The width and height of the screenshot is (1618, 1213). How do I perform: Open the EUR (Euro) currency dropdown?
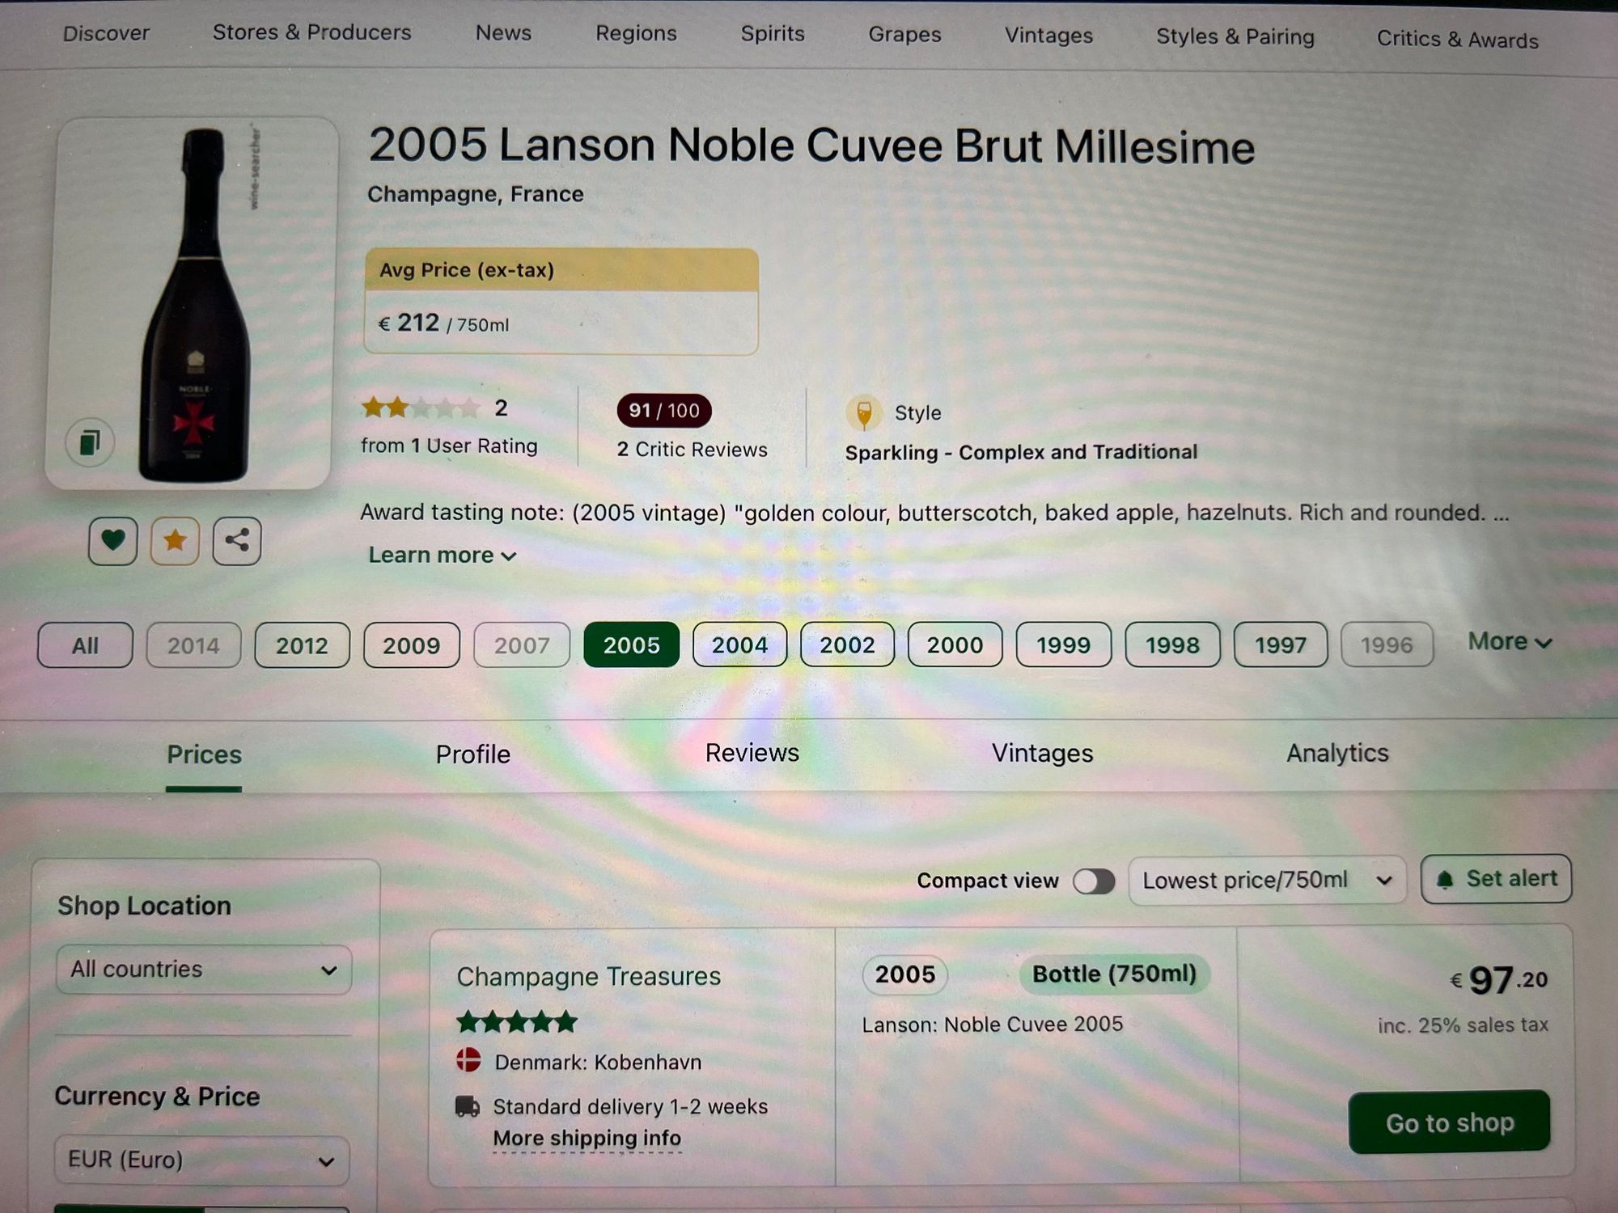coord(201,1160)
